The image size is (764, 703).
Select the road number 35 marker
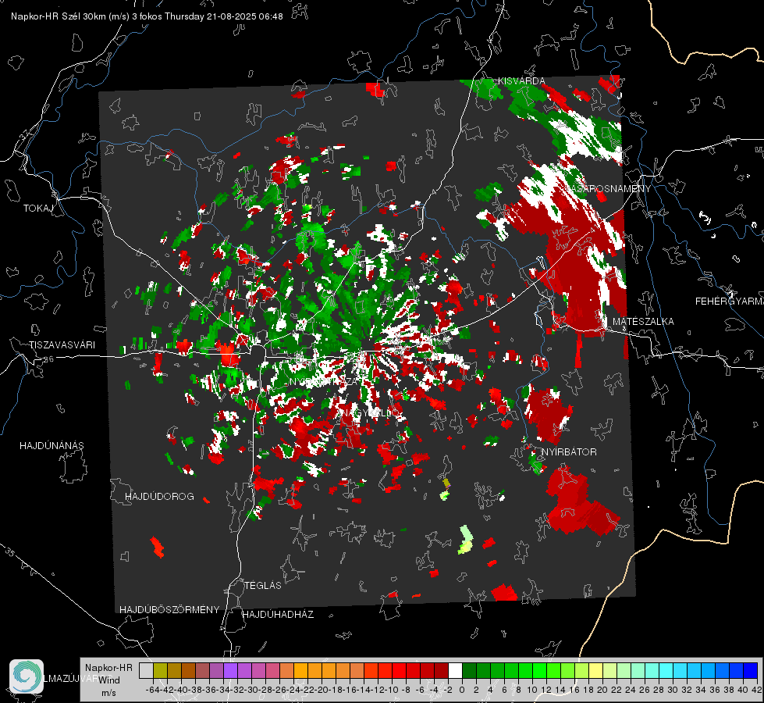[9, 551]
